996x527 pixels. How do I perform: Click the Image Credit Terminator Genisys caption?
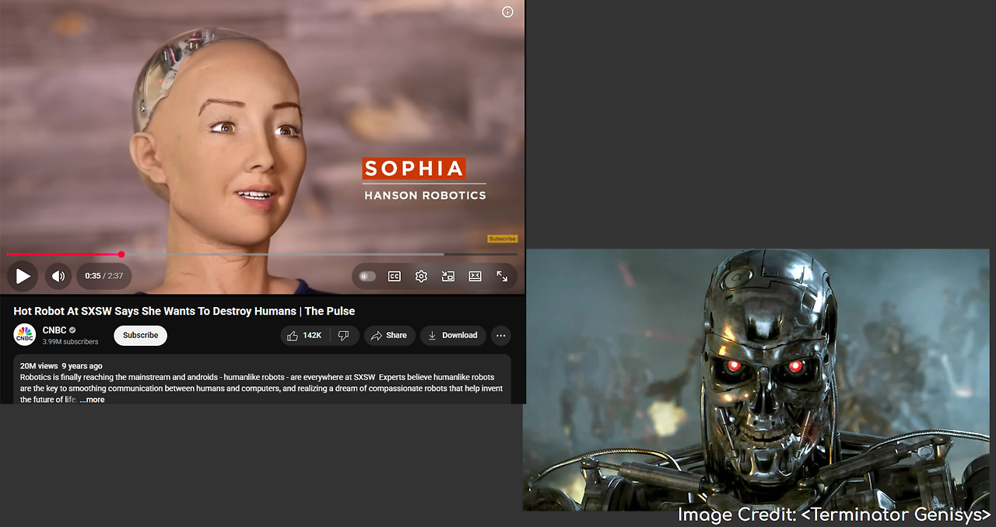[834, 515]
